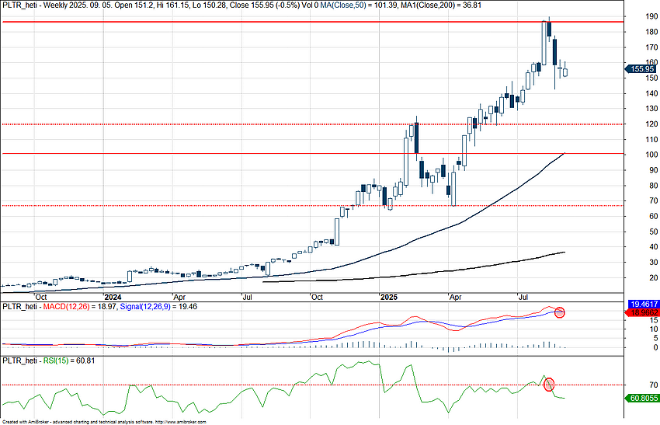This screenshot has height=425, width=660.
Task: Click the Signal(12,26,9) = 19.46 label
Action: tap(158, 307)
